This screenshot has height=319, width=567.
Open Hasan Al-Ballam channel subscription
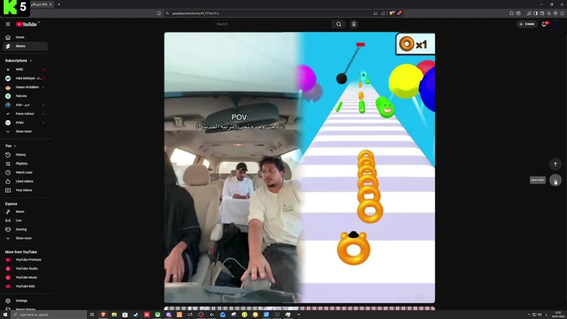tap(25, 87)
